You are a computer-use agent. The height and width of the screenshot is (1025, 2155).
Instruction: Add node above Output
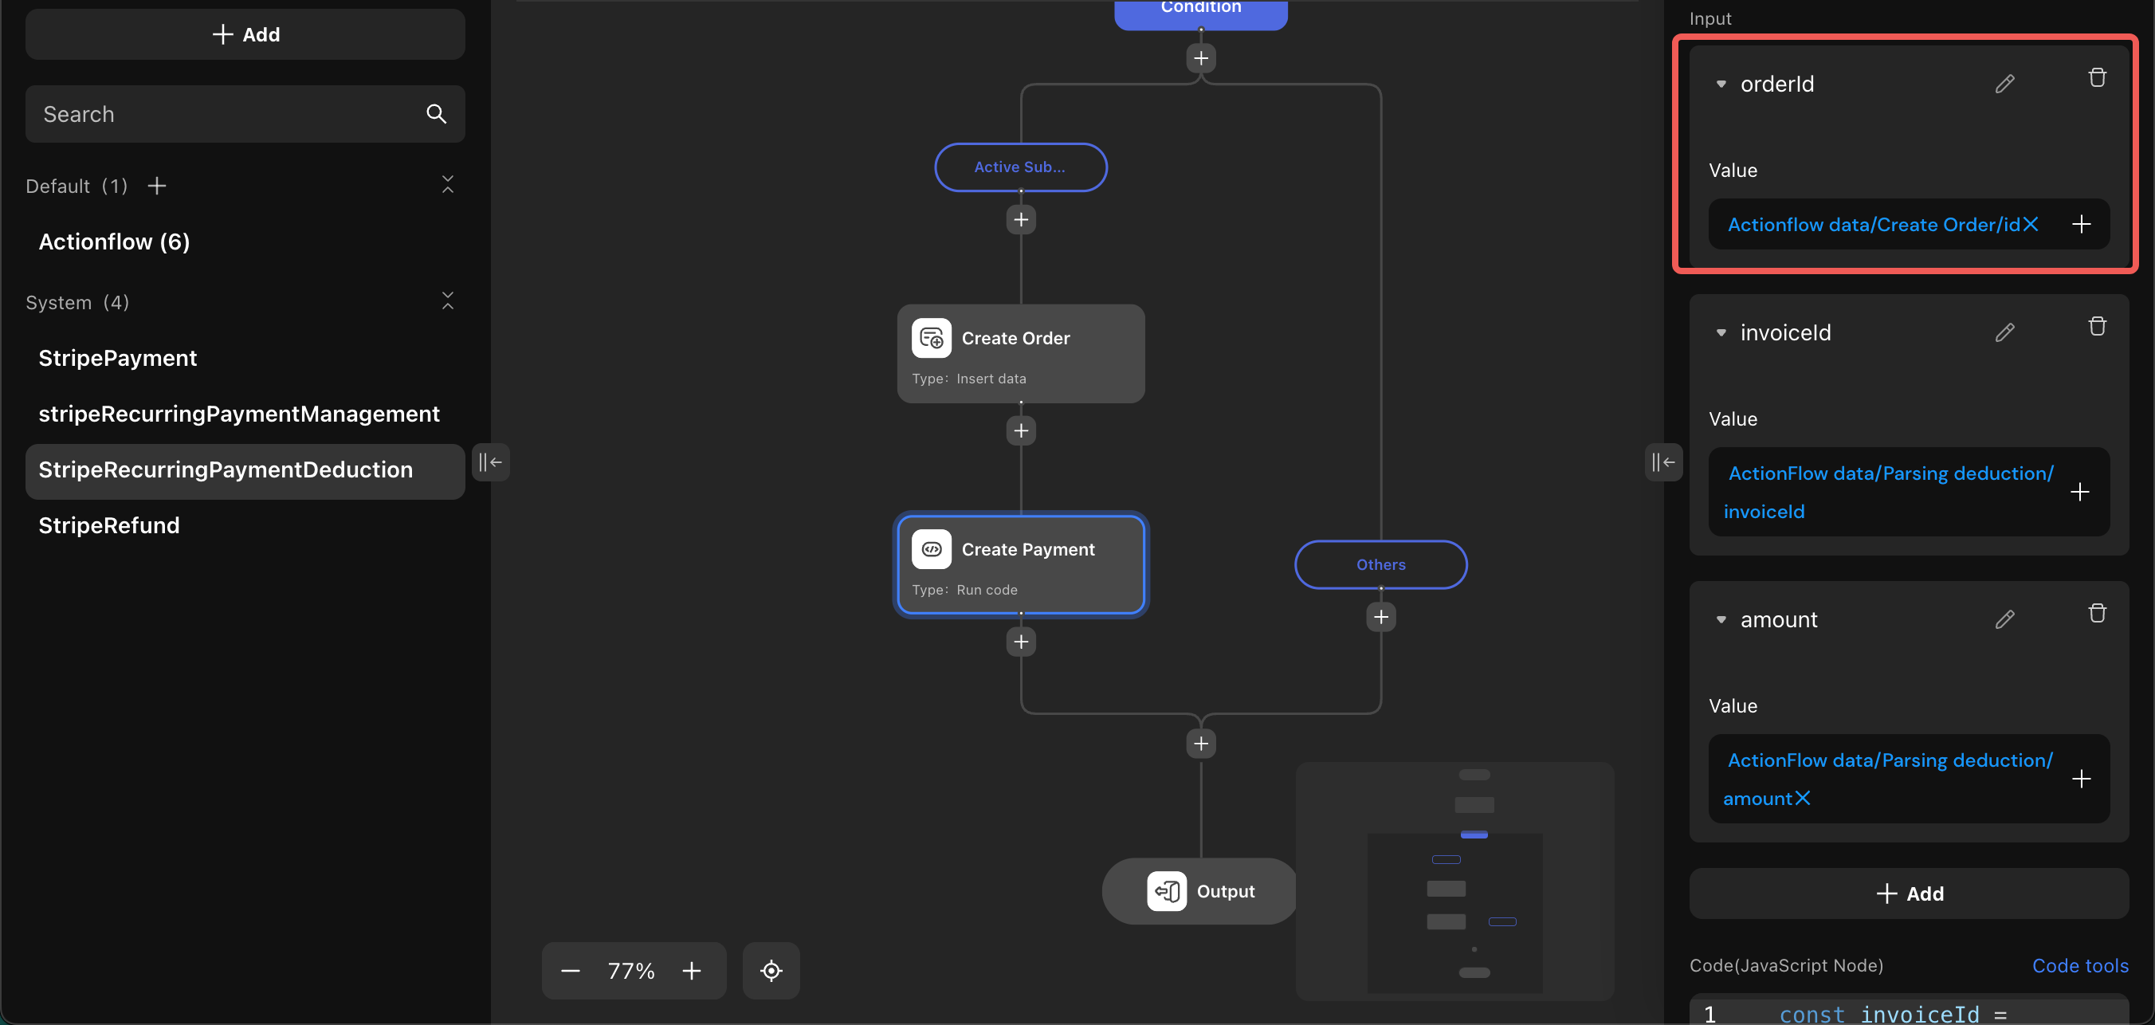pyautogui.click(x=1200, y=744)
